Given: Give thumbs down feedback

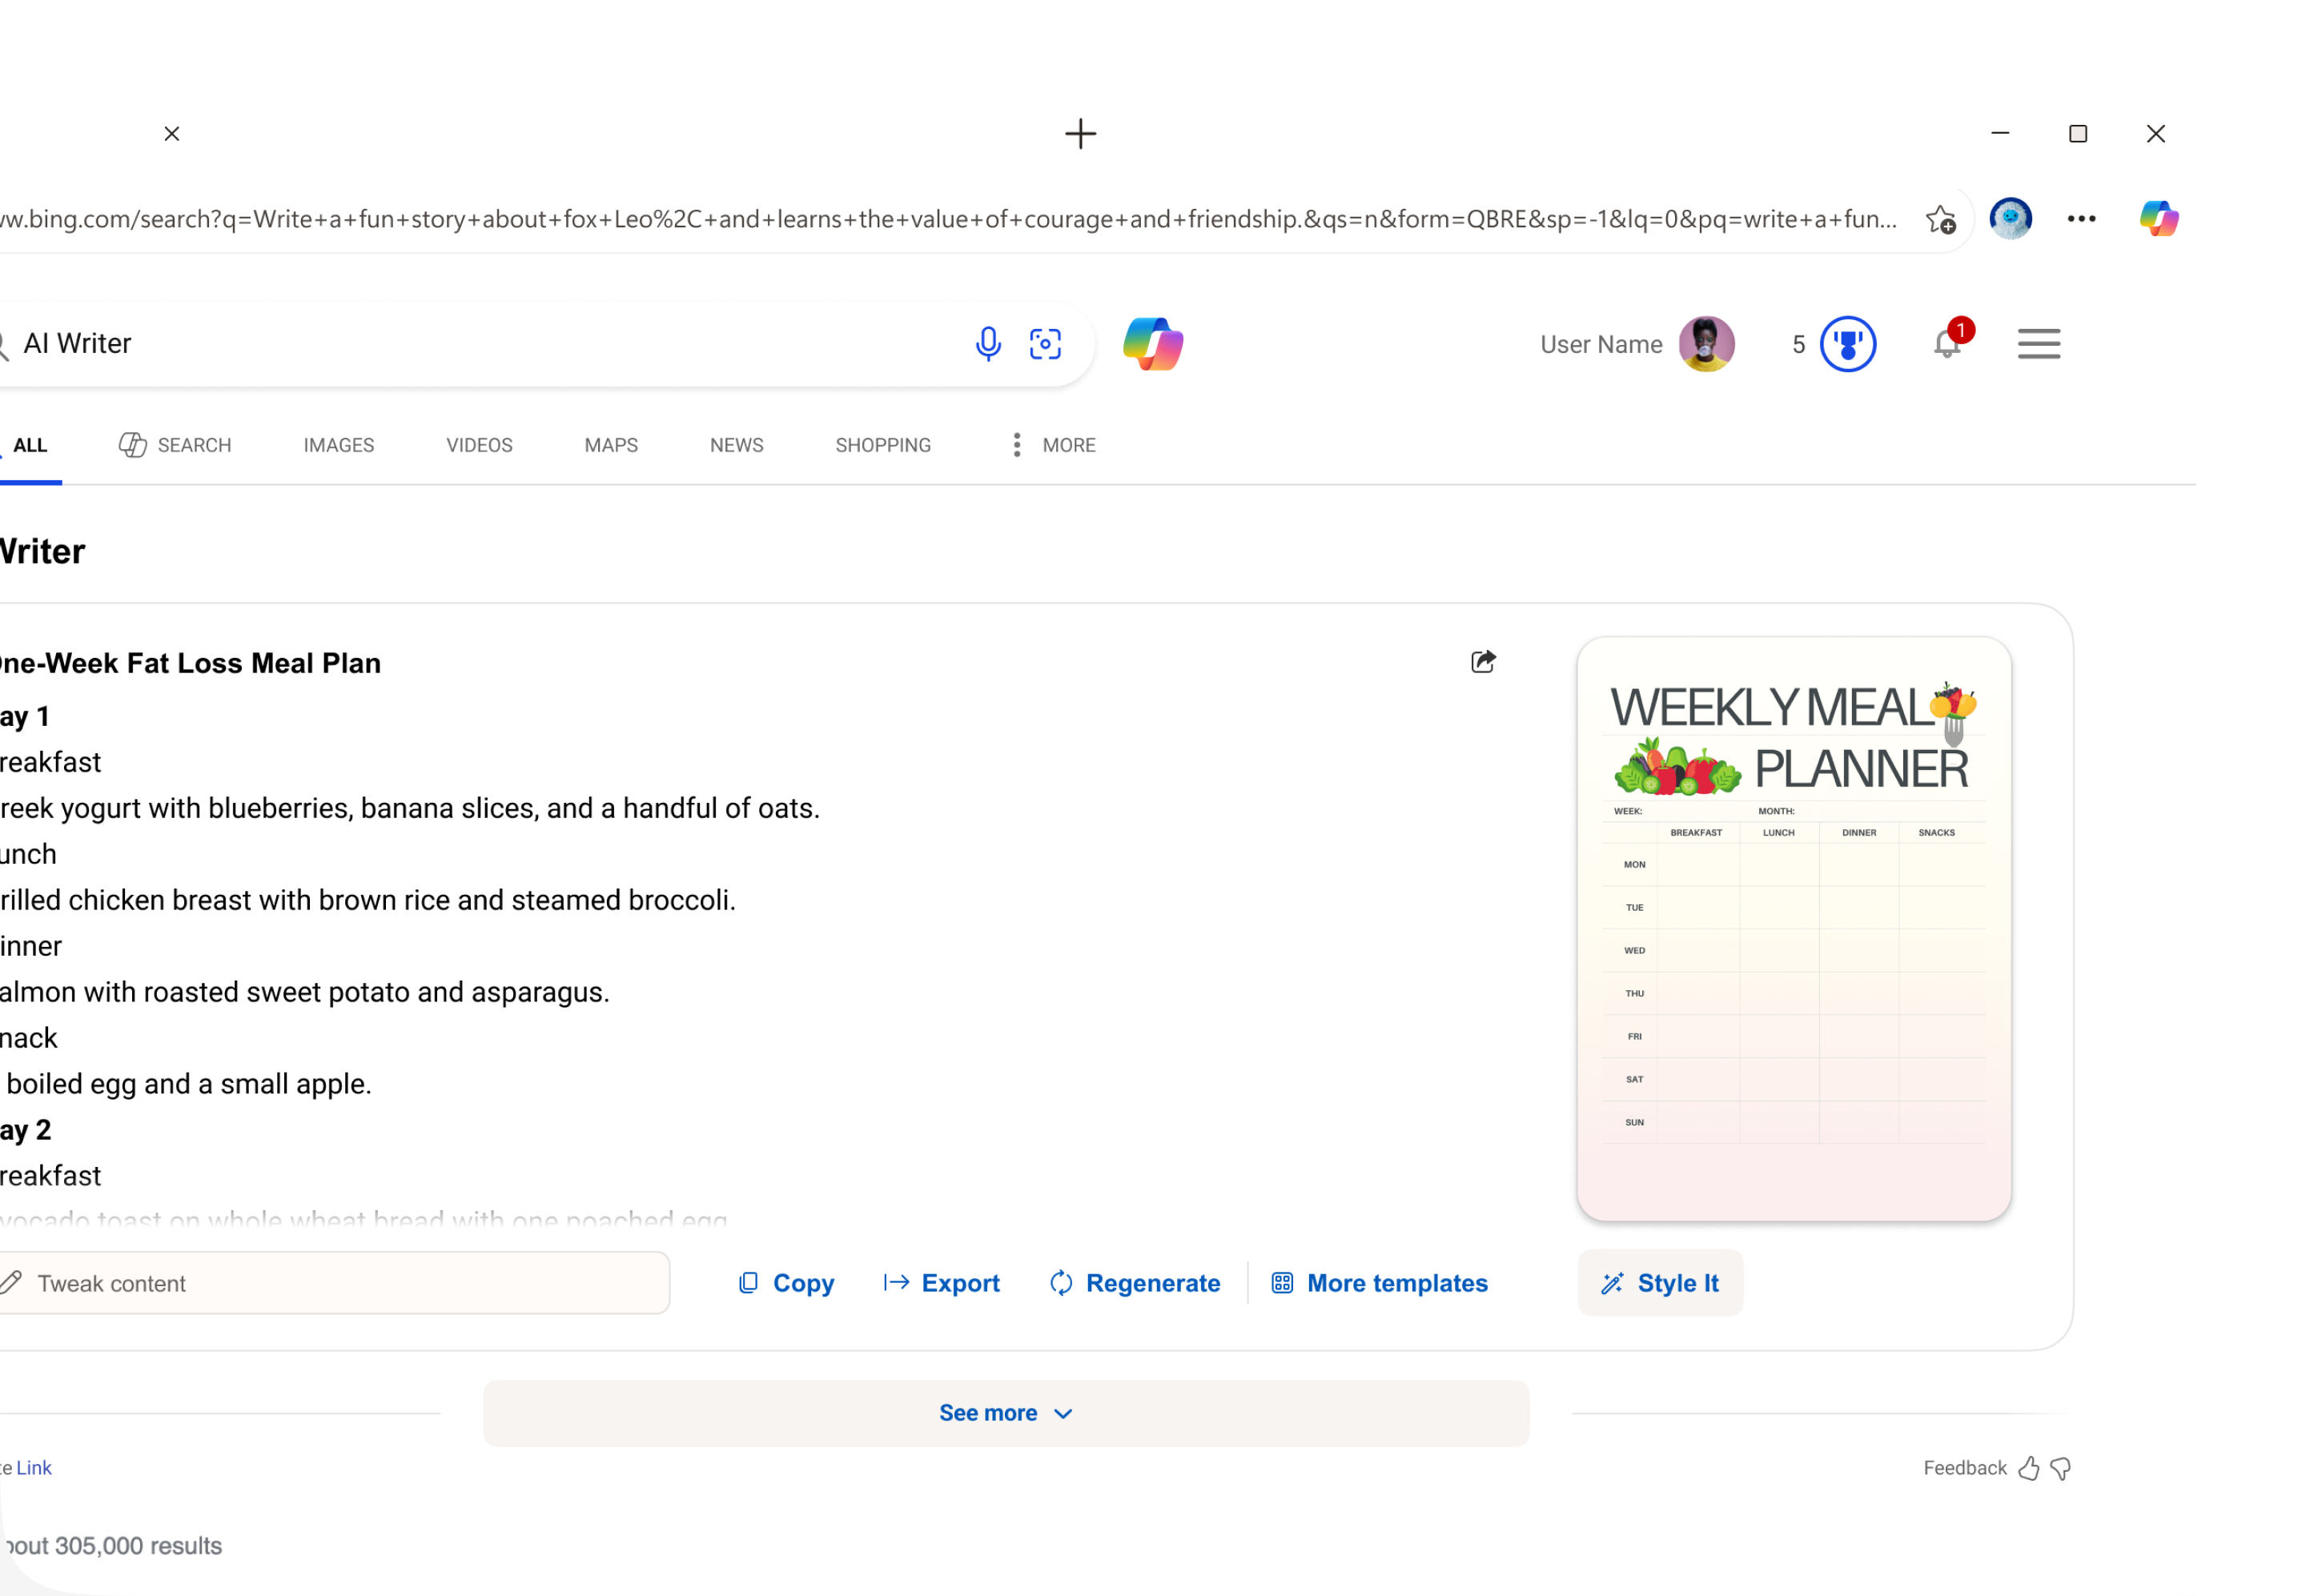Looking at the screenshot, I should [x=2060, y=1468].
